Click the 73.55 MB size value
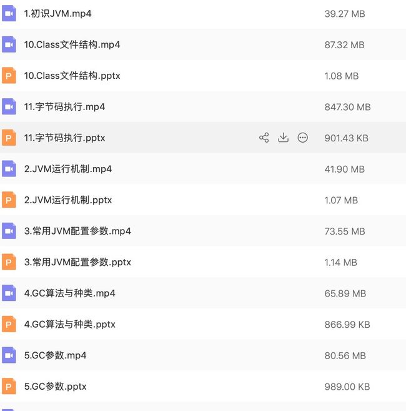The image size is (406, 411). pyautogui.click(x=345, y=231)
